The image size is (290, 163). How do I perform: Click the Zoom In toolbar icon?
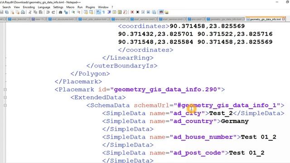pyautogui.click(x=73, y=12)
